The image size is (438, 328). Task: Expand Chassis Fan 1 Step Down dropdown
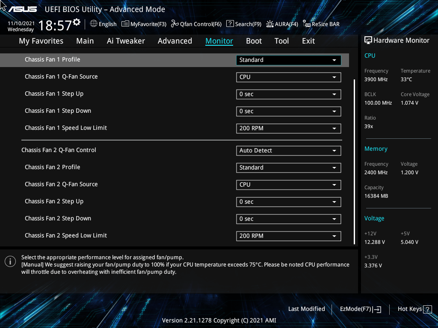[289, 111]
